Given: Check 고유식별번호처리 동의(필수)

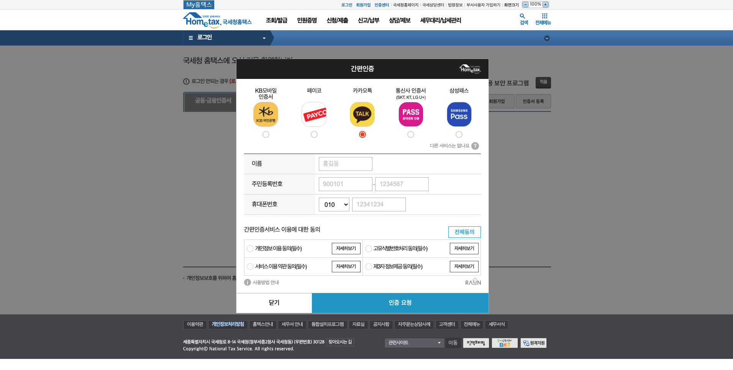Looking at the screenshot, I should pyautogui.click(x=369, y=249).
